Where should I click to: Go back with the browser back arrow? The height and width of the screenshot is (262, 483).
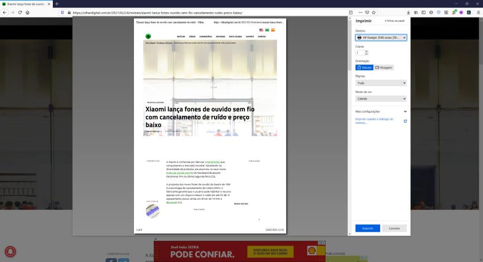coord(5,13)
